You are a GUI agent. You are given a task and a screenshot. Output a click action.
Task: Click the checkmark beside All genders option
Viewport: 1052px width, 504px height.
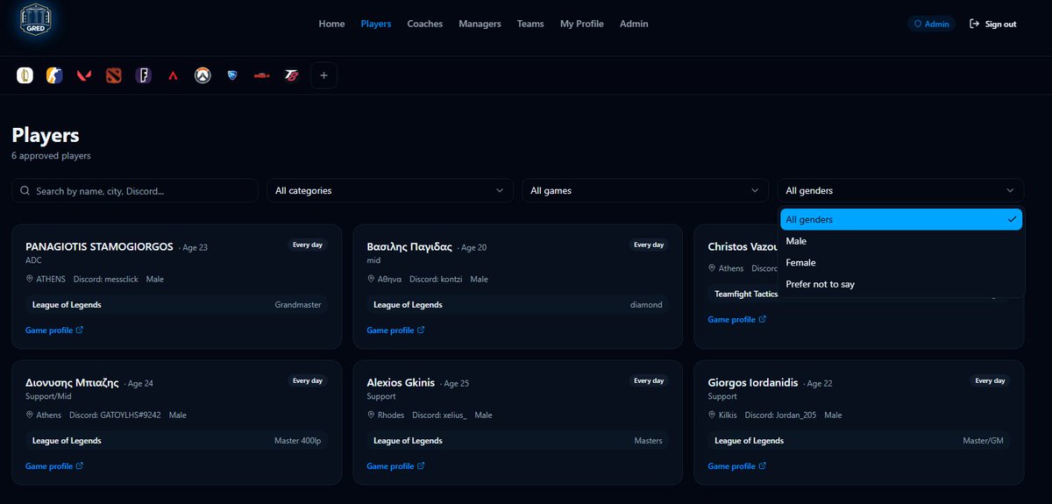tap(1012, 219)
